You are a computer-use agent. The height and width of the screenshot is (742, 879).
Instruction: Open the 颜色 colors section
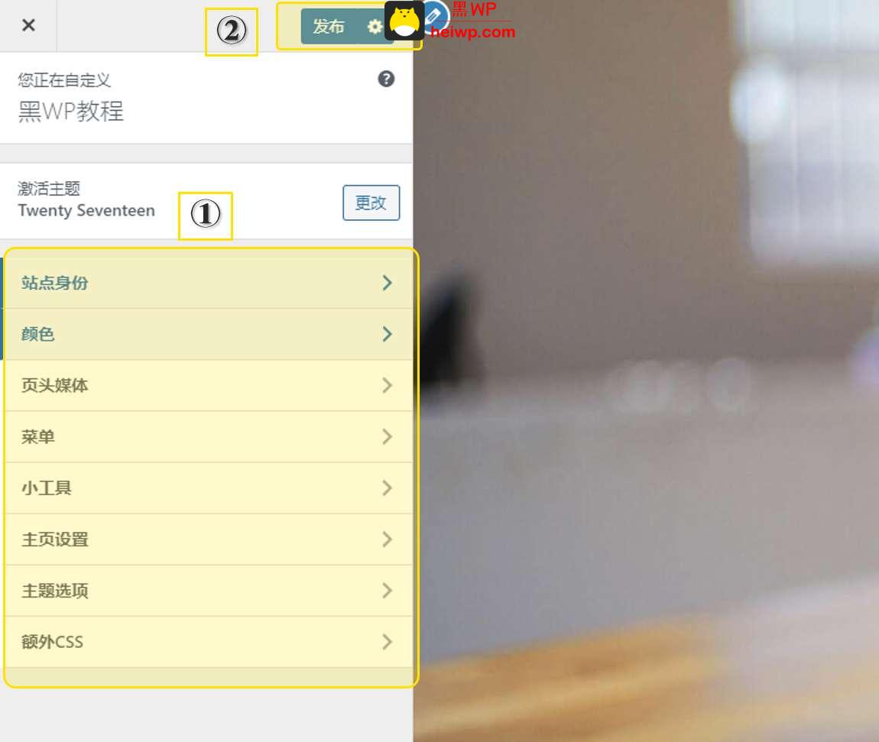(x=208, y=334)
